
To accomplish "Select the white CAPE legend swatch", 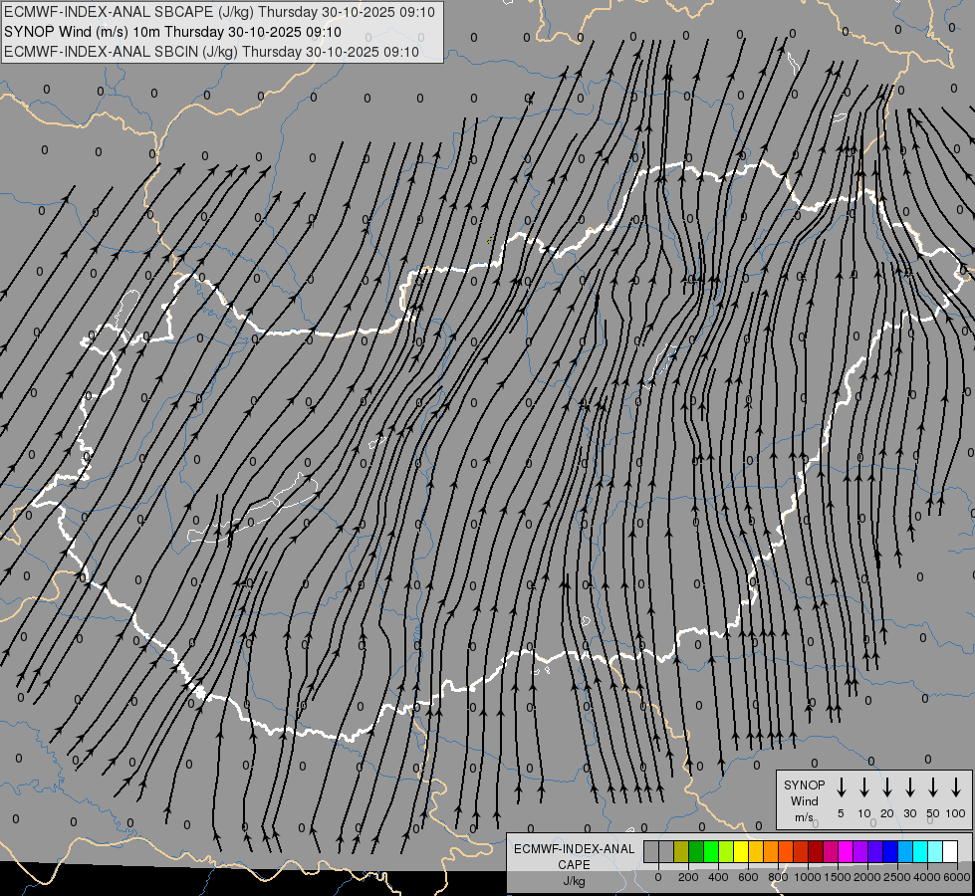I will (950, 851).
